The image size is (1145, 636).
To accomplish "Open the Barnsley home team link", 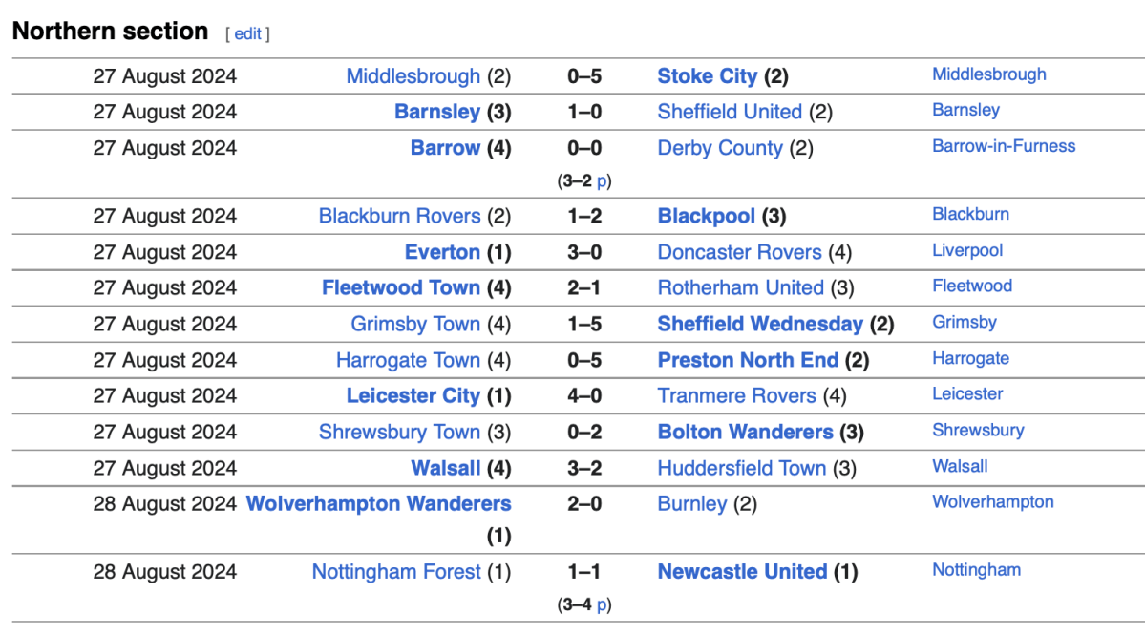I will click(436, 112).
